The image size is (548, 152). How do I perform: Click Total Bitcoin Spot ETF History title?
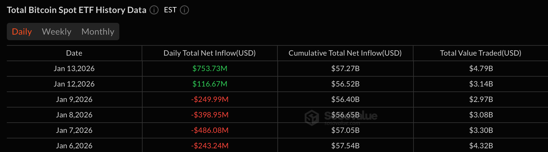pyautogui.click(x=77, y=10)
